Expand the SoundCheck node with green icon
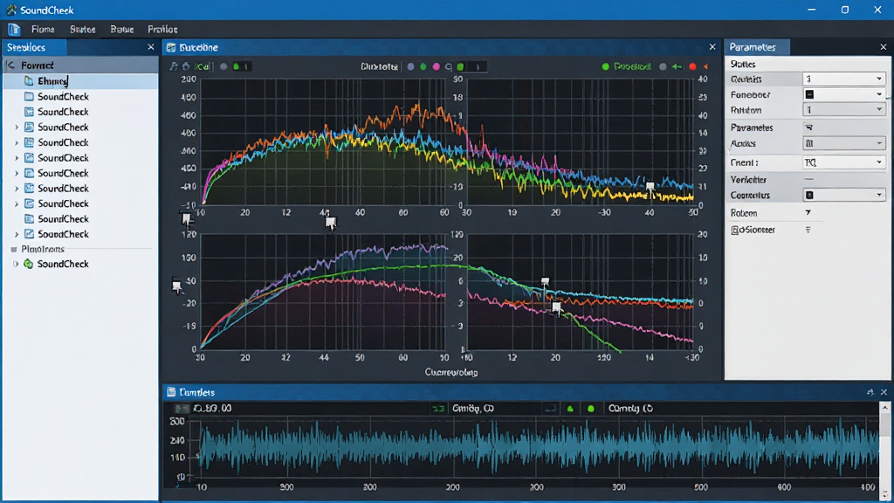The image size is (894, 503). point(16,264)
